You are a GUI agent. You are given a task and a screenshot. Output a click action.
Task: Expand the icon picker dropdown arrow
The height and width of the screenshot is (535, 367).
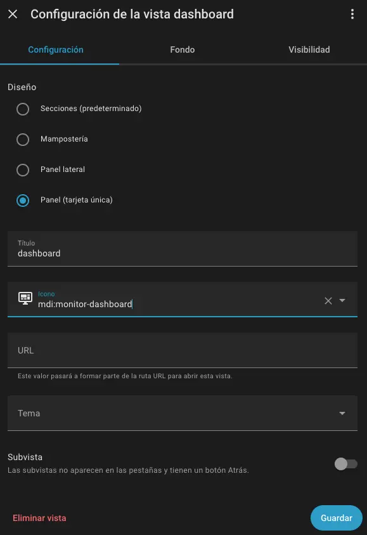pos(344,300)
